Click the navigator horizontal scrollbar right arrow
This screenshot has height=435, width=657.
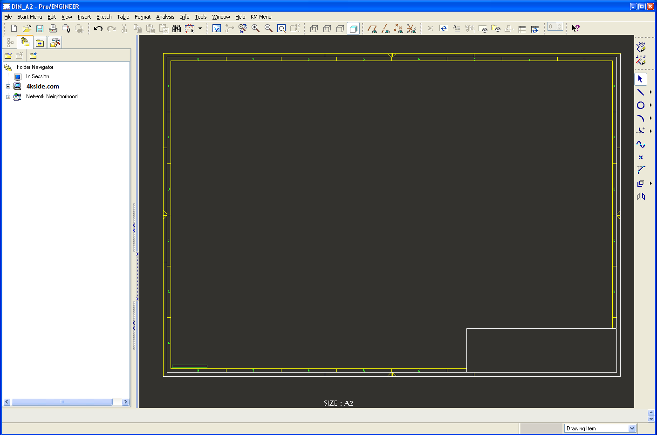point(125,402)
